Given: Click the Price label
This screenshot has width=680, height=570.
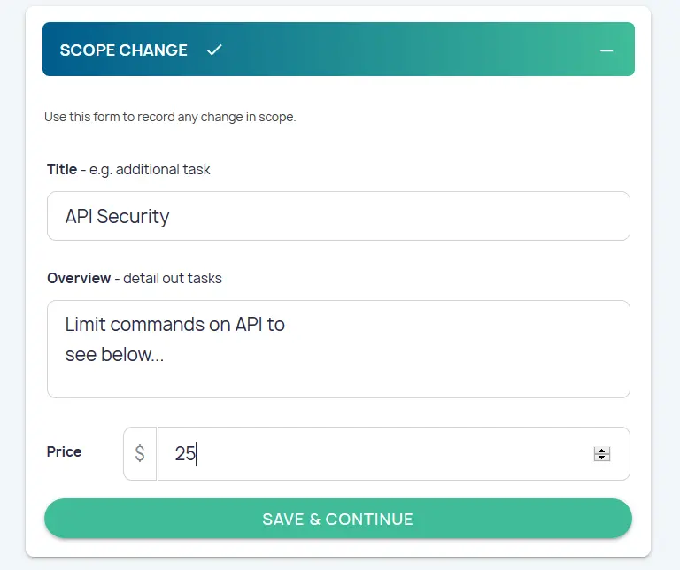Looking at the screenshot, I should click(x=64, y=451).
